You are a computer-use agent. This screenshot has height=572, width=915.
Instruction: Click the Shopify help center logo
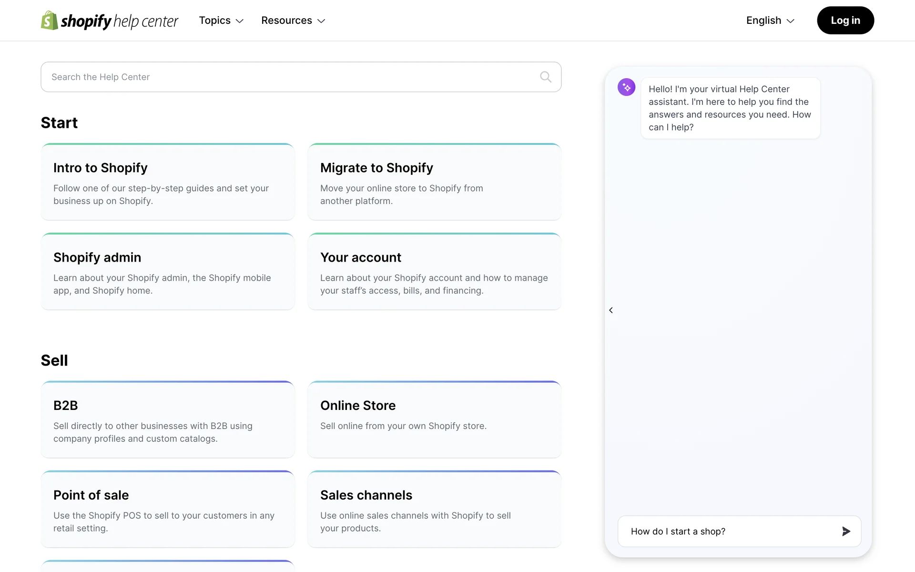click(110, 20)
